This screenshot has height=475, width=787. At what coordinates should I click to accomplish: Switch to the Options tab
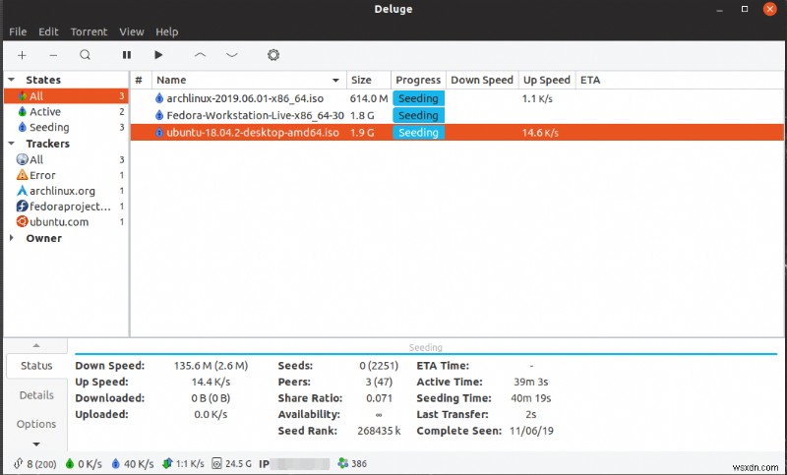pyautogui.click(x=36, y=424)
